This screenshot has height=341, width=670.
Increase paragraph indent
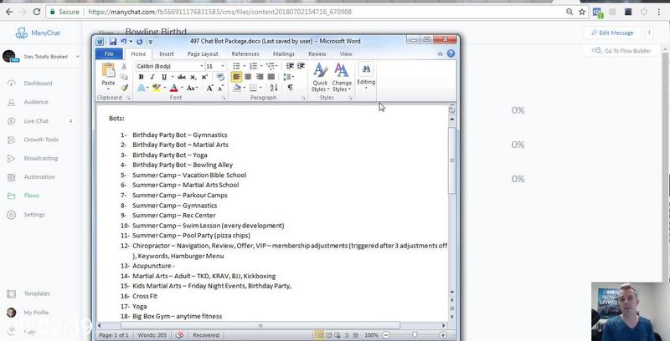(301, 66)
